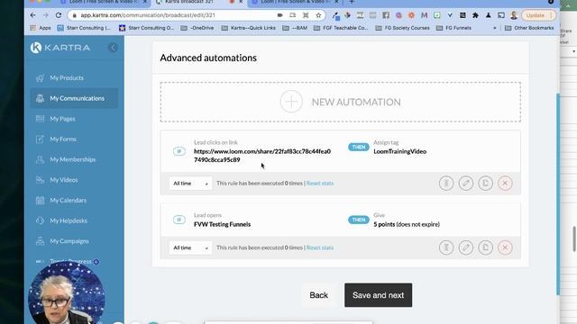
Task: Click the 5 points (does not expire) text
Action: [407, 224]
